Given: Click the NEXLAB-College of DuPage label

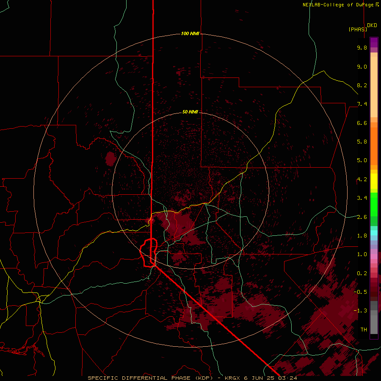Looking at the screenshot, I should pos(340,5).
